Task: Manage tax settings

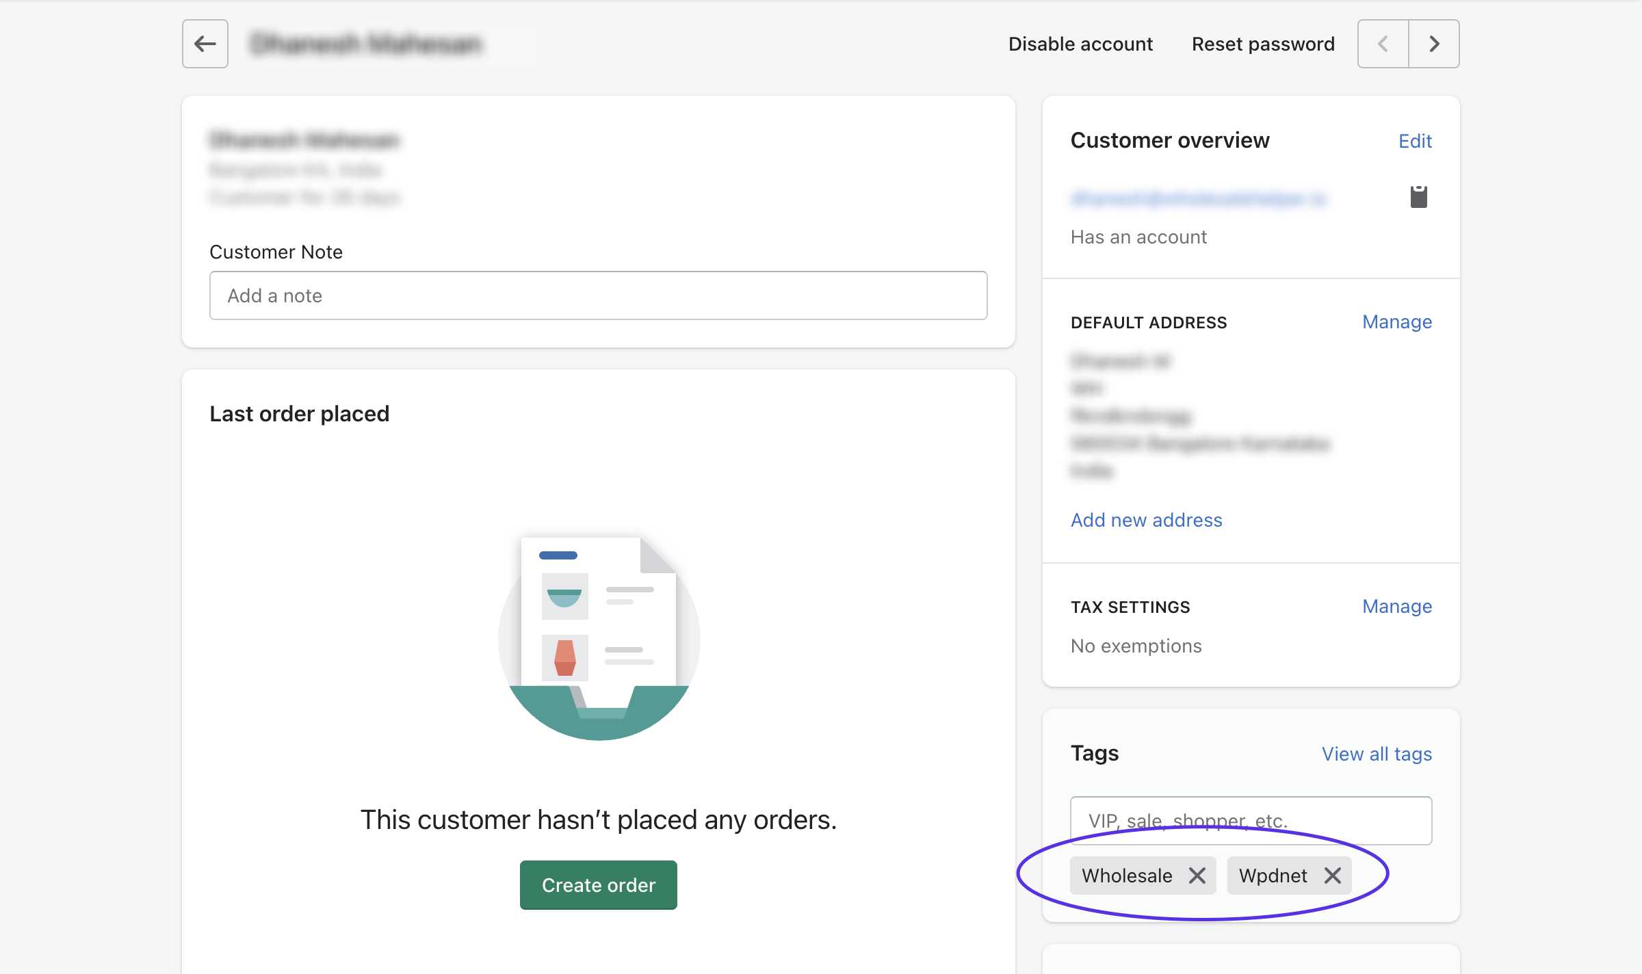Action: pyautogui.click(x=1396, y=606)
